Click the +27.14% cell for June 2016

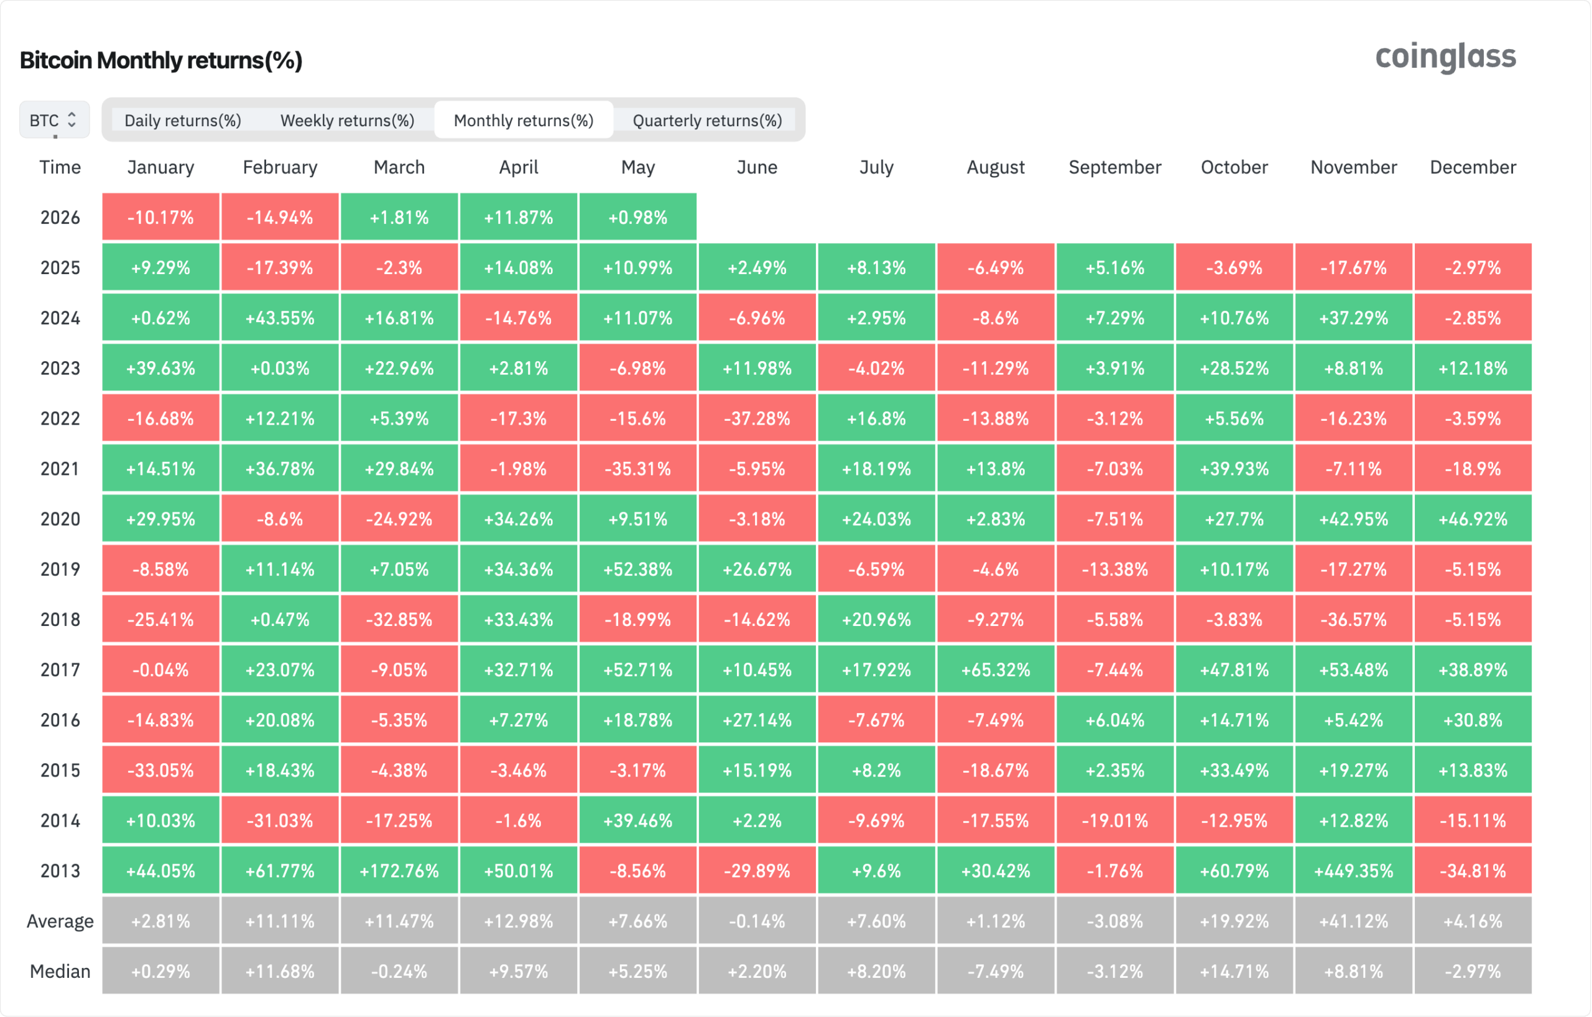click(x=757, y=719)
